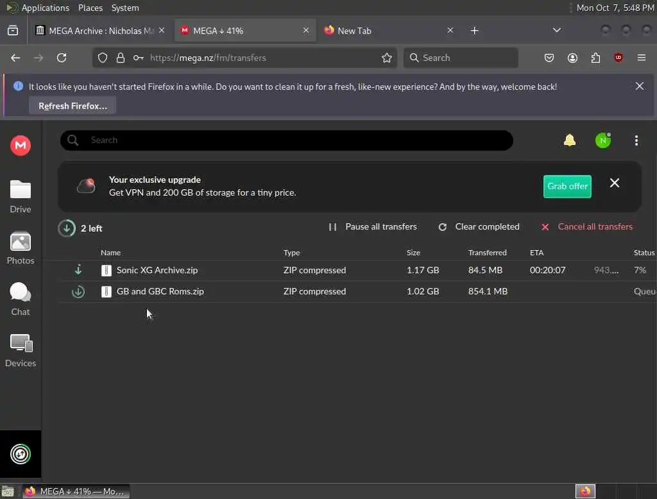This screenshot has height=499, width=657.
Task: Open the Applications menu
Action: pos(46,8)
